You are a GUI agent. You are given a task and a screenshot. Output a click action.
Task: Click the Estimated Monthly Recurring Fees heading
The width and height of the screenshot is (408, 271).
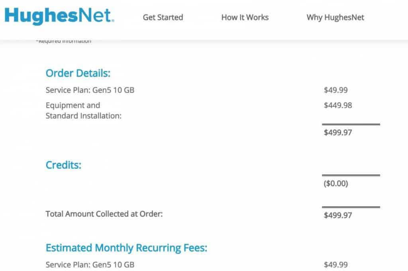tap(126, 248)
